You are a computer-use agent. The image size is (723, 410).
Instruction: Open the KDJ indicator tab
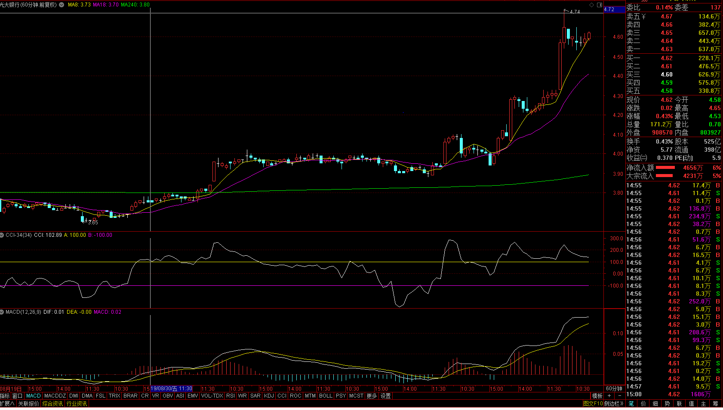pyautogui.click(x=269, y=396)
